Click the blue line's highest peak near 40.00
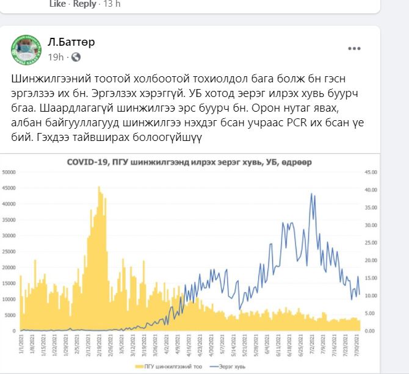The height and width of the screenshot is (374, 409). (x=312, y=195)
